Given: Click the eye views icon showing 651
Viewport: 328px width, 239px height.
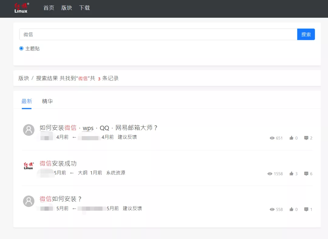Looking at the screenshot, I should coord(272,138).
